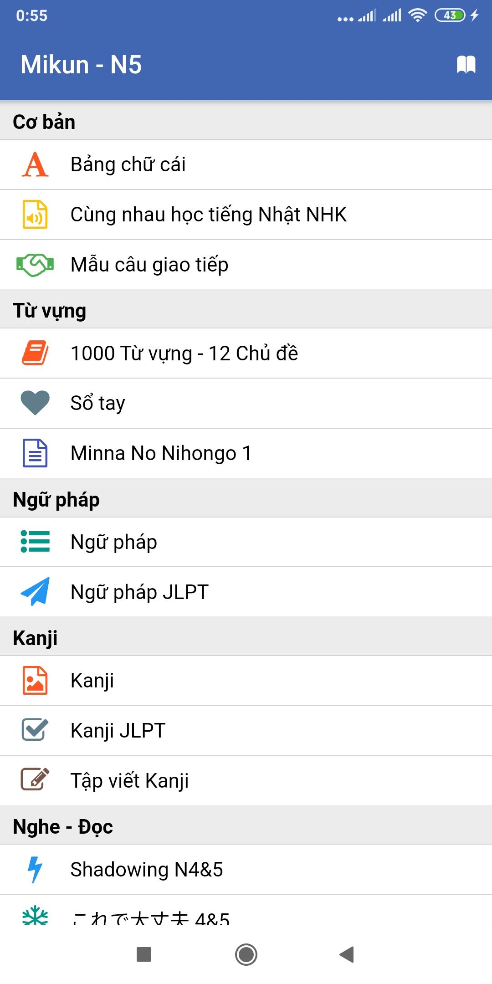Tap the orange image icon beside Kanji
The width and height of the screenshot is (492, 984).
click(x=35, y=680)
